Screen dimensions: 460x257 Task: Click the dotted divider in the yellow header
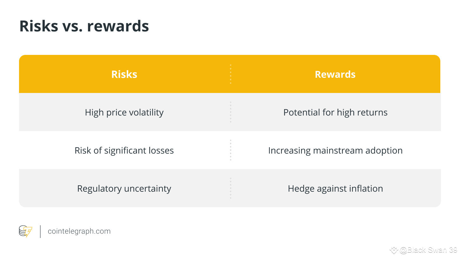pos(231,74)
